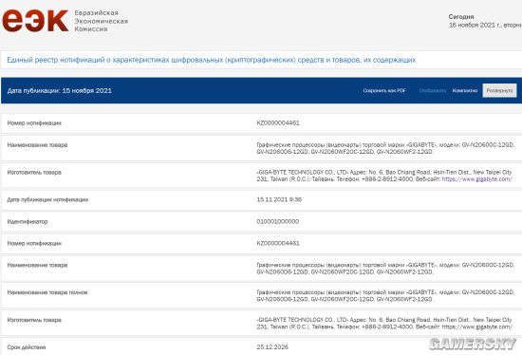Select the first Наименование товара GIGABYTE description

point(385,148)
